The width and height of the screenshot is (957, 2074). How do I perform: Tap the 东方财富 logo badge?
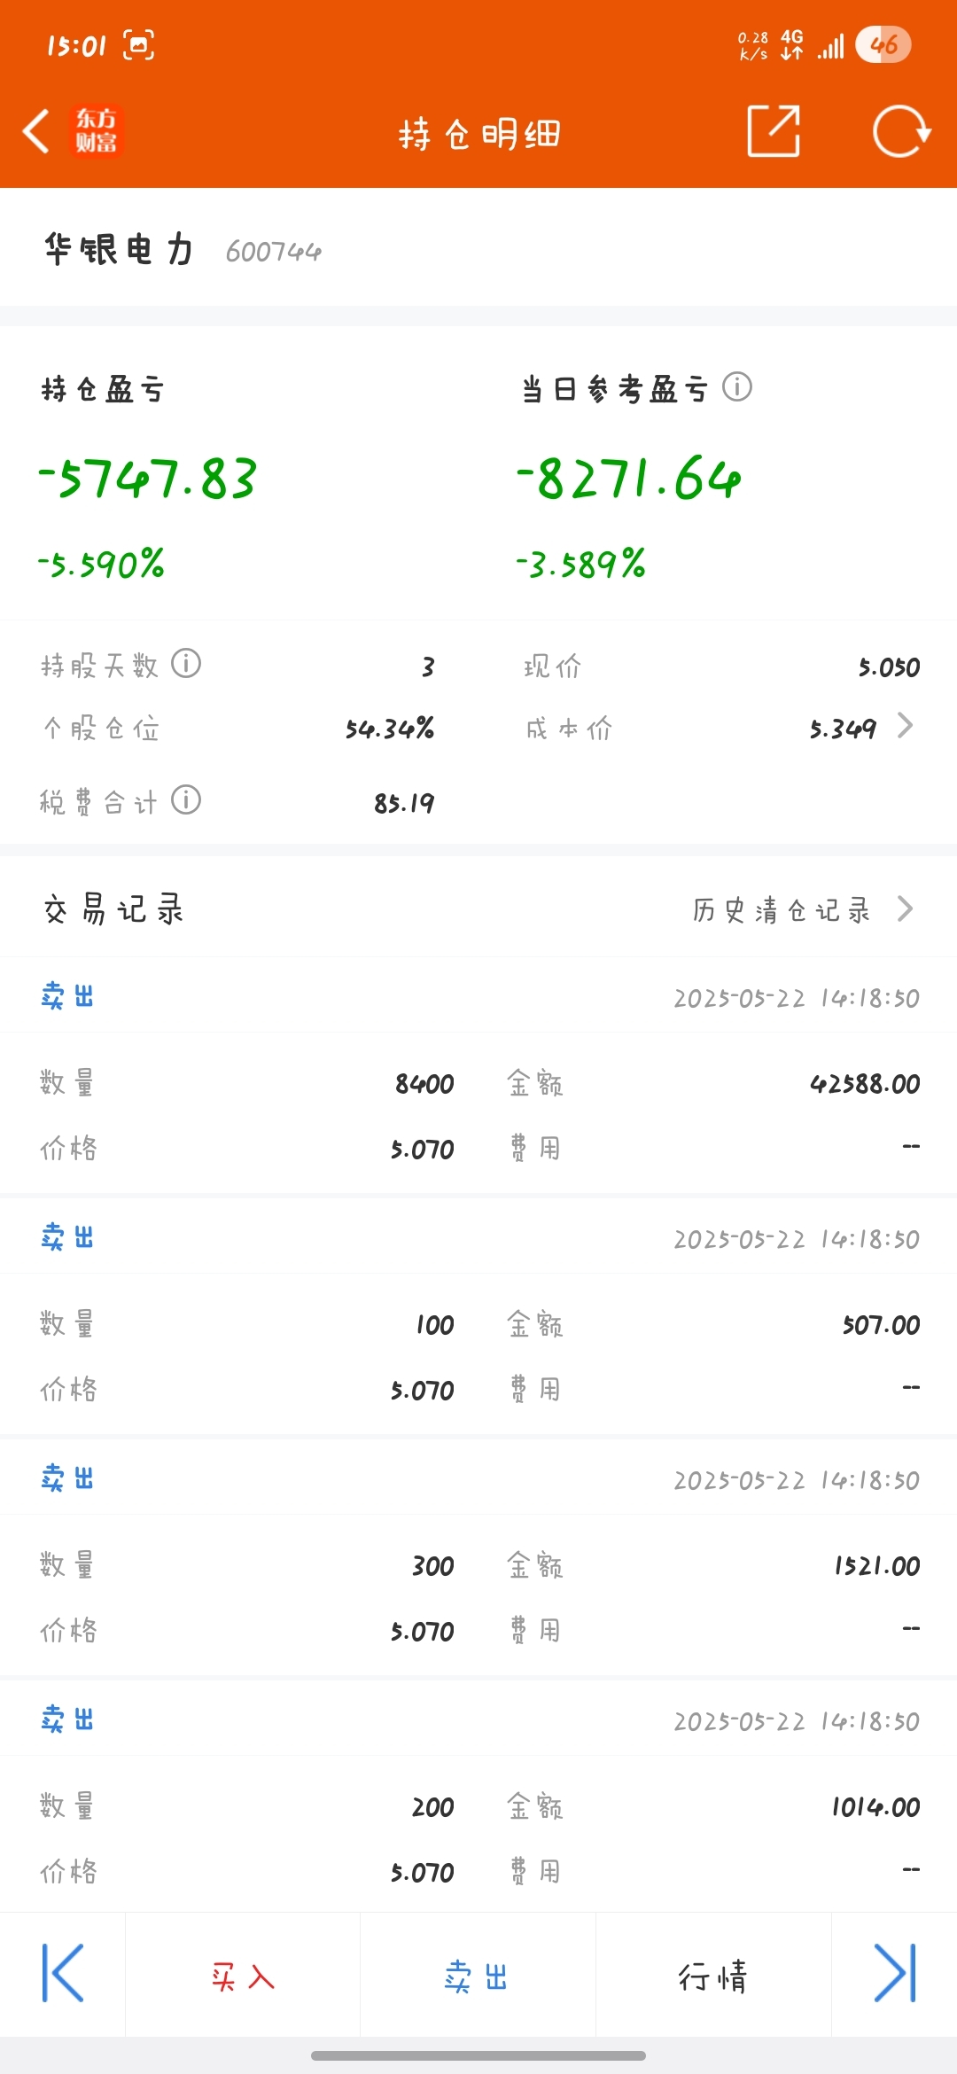96,131
